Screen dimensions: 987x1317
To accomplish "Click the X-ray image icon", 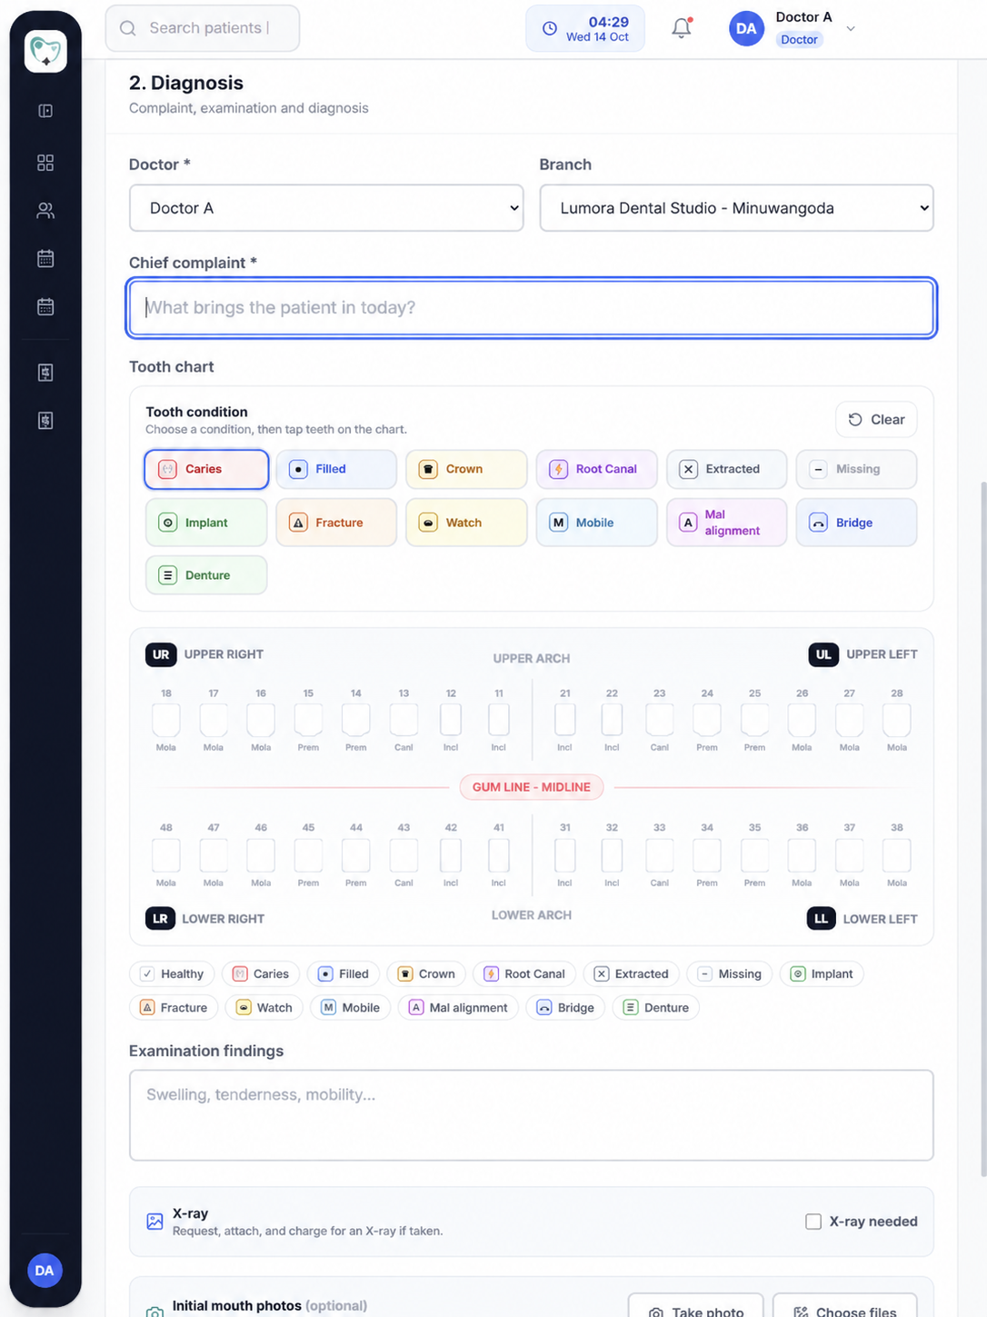I will point(155,1222).
